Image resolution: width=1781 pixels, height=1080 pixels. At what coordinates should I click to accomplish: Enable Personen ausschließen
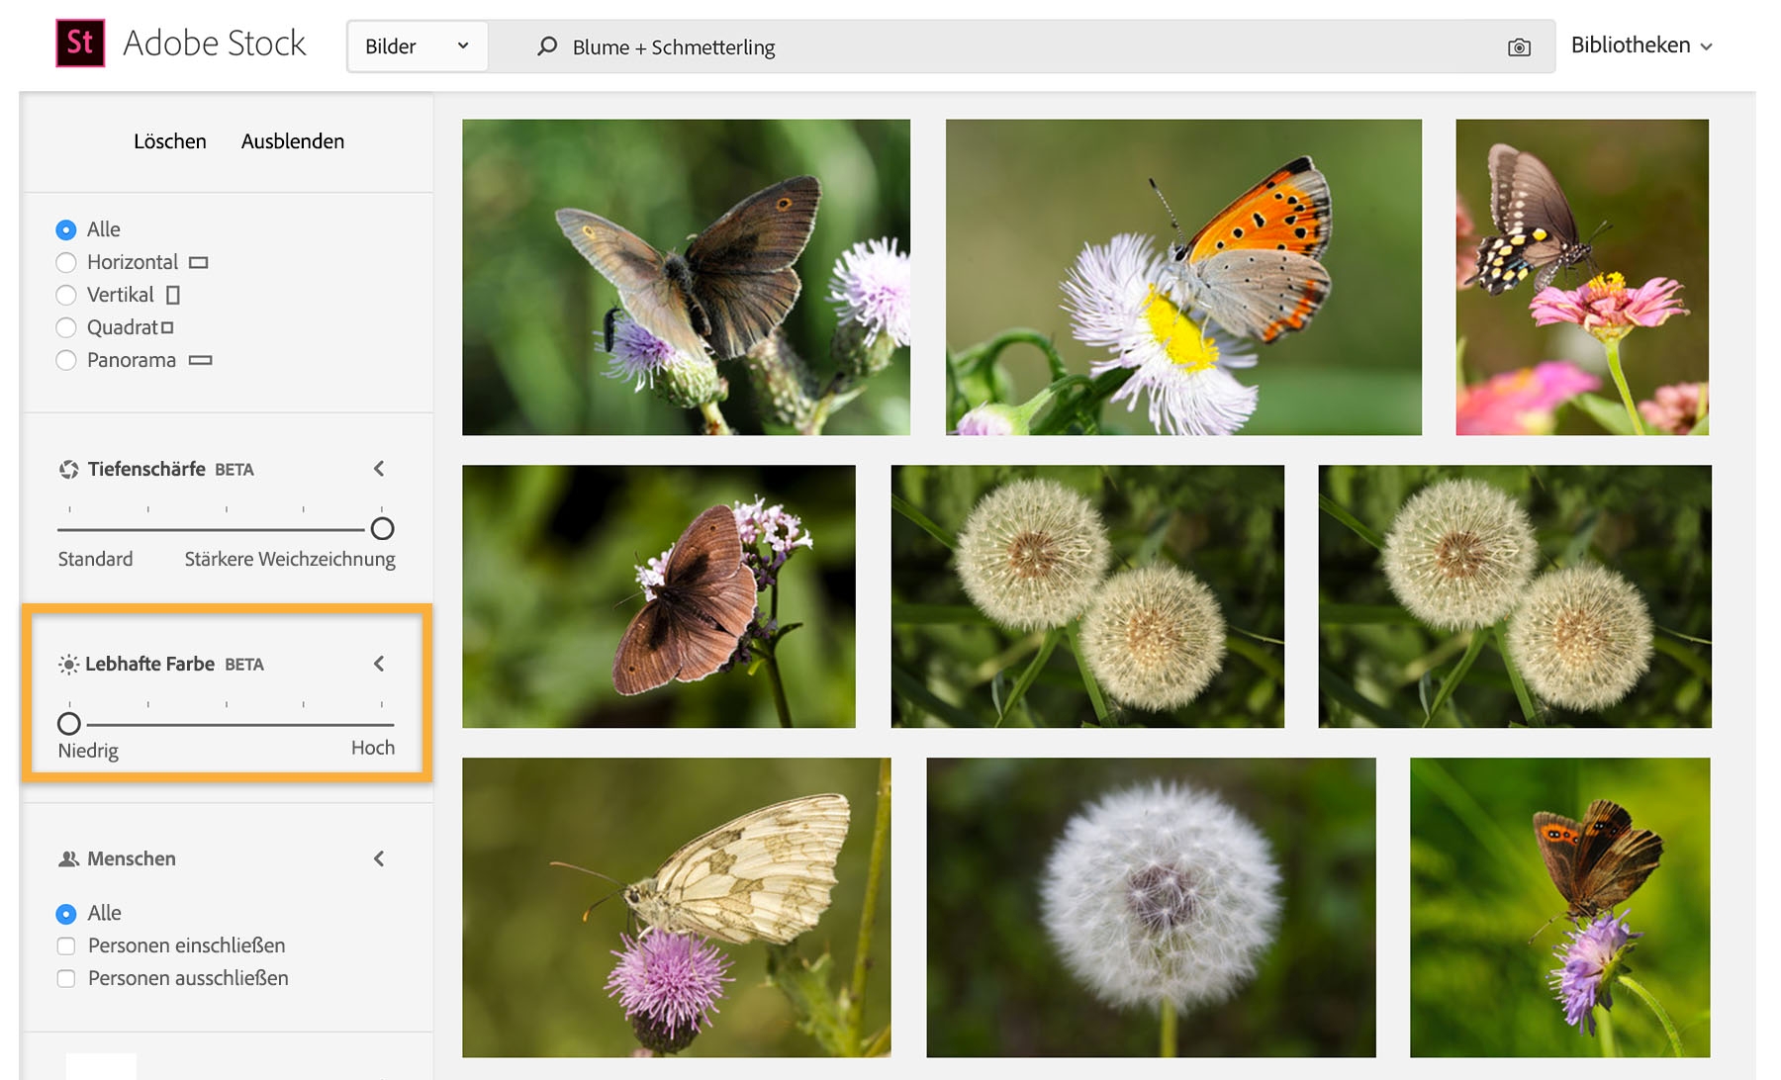tap(66, 978)
